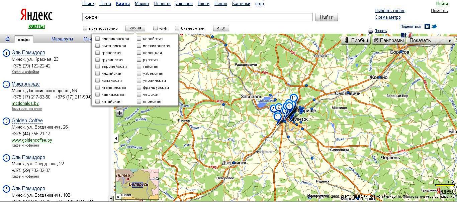The width and height of the screenshot is (457, 202).
Task: Click the Поделиться share link
Action: pyautogui.click(x=411, y=27)
